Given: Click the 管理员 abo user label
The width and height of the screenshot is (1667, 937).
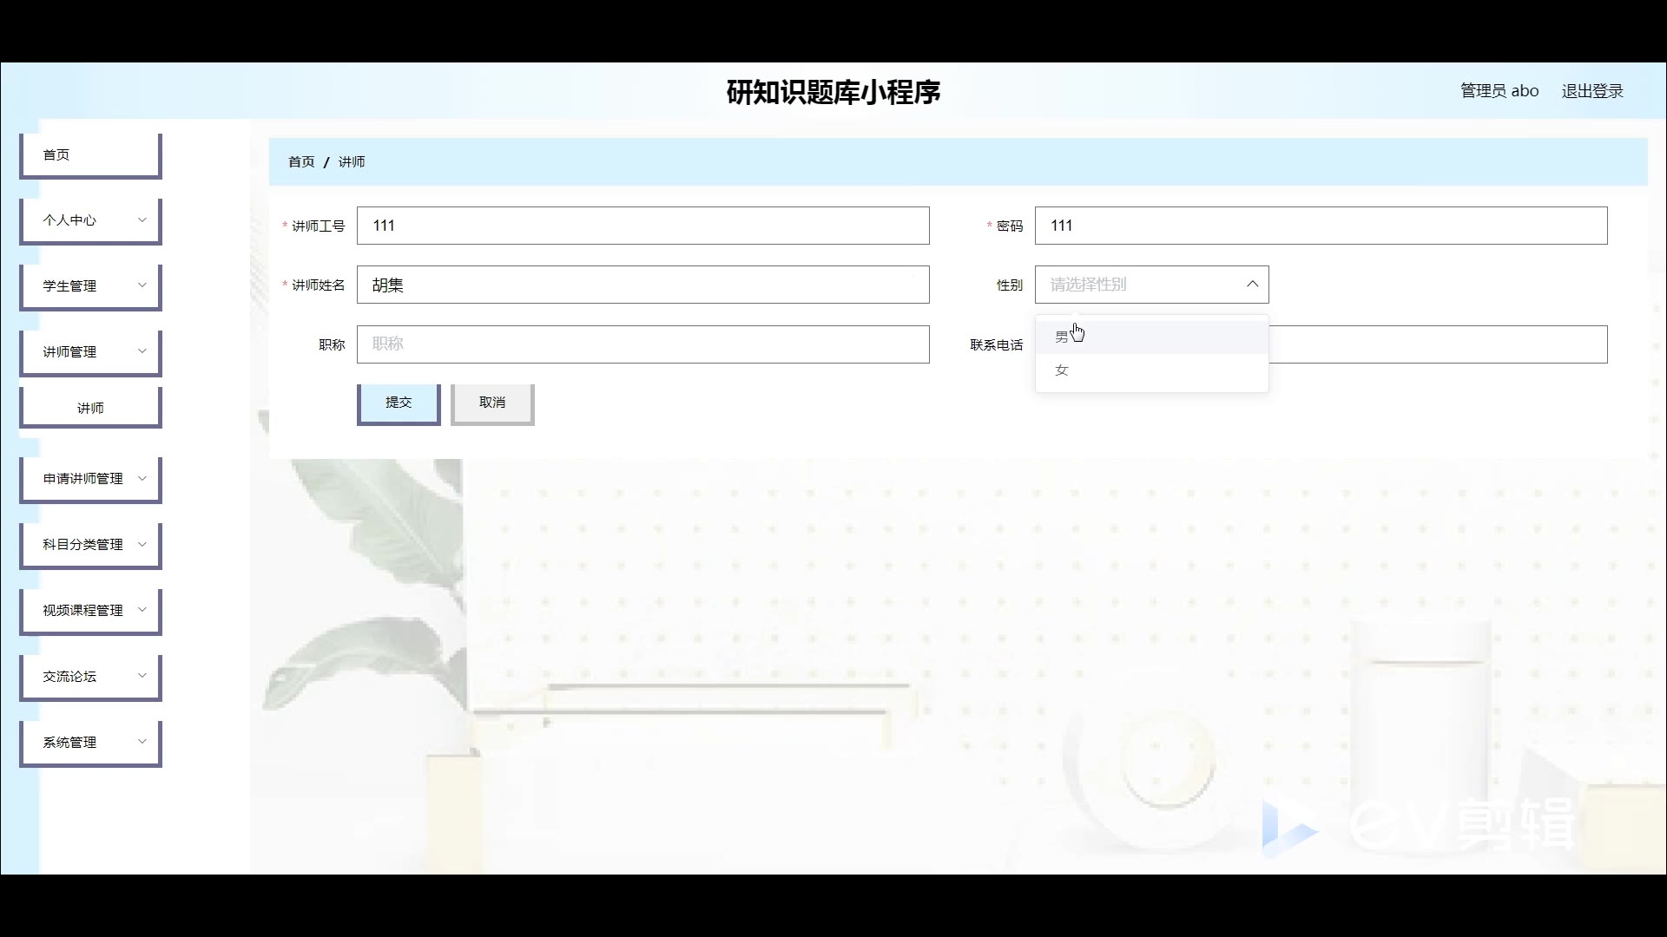Looking at the screenshot, I should [1499, 91].
